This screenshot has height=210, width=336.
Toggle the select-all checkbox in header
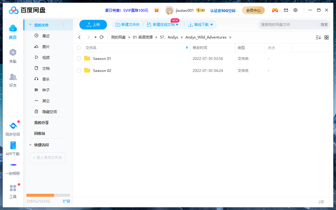[x=79, y=48]
